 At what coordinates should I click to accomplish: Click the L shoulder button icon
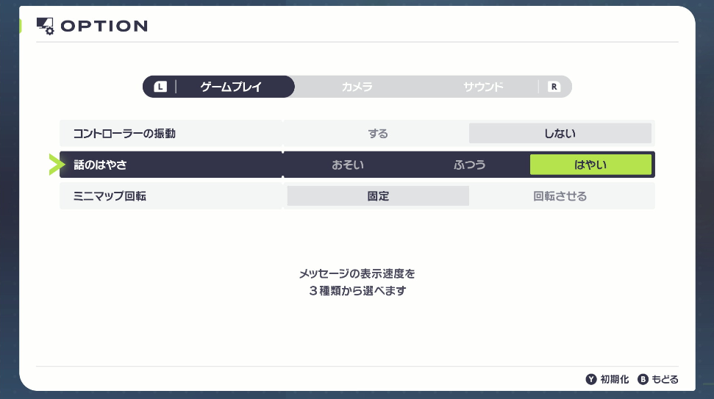click(x=160, y=87)
